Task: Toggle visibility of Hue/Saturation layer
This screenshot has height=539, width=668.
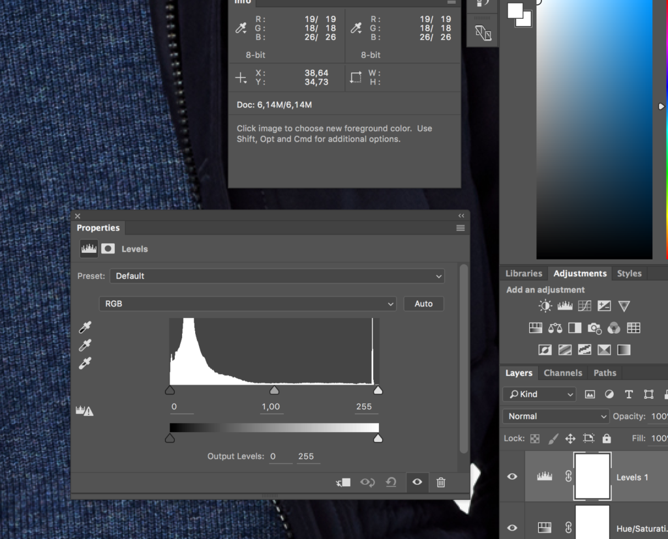Action: [x=512, y=527]
